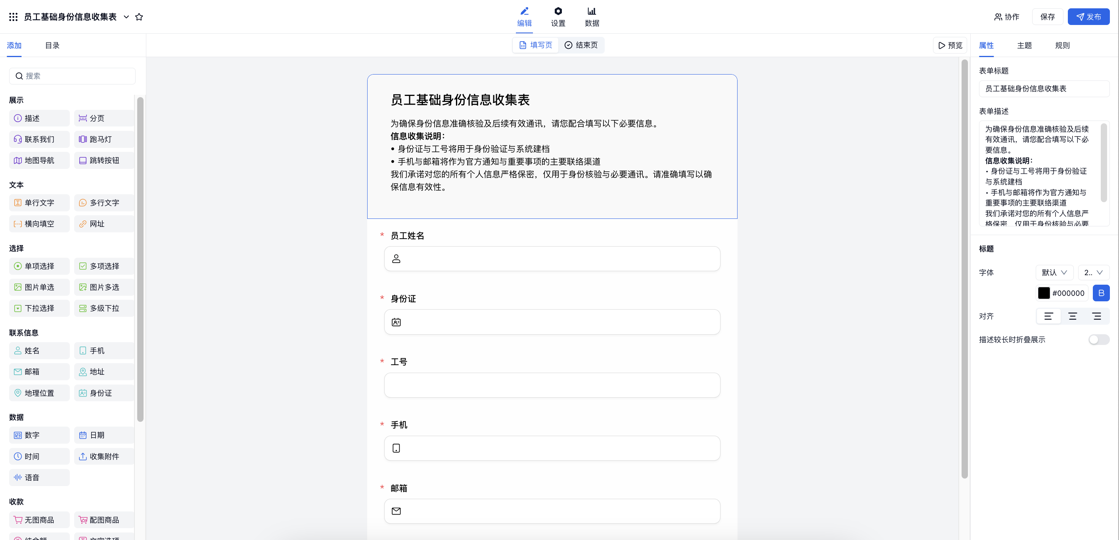Image resolution: width=1119 pixels, height=540 pixels.
Task: Add a 手机 phone field from sidebar
Action: click(x=104, y=350)
